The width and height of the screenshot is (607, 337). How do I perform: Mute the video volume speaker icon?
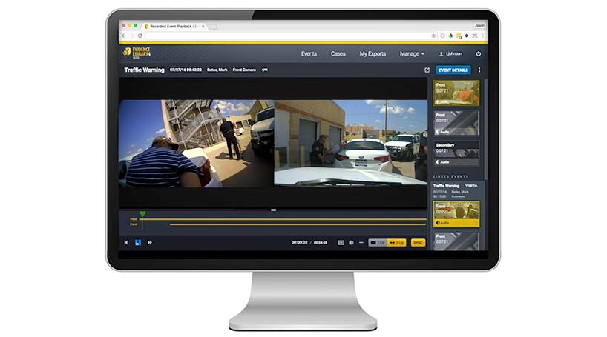point(351,242)
